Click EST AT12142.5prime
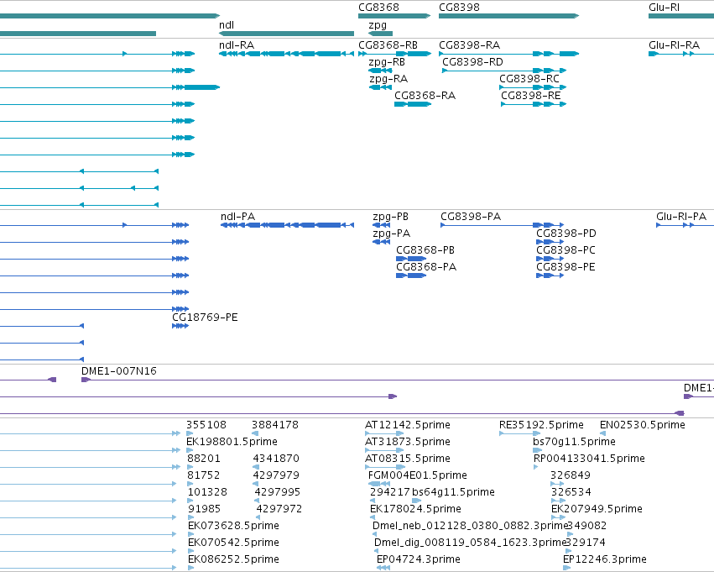 click(408, 425)
